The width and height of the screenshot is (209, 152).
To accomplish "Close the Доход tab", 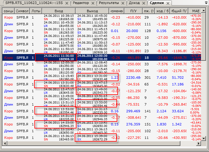I will pyautogui.click(x=143, y=3).
